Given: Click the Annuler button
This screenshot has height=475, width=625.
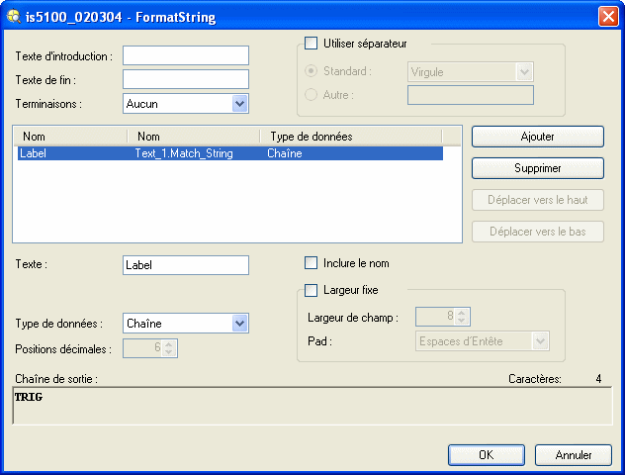Looking at the screenshot, I should 573,455.
